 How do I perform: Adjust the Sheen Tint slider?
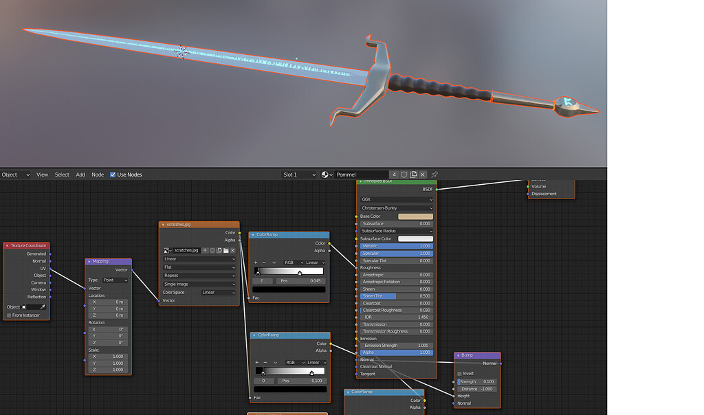pyautogui.click(x=397, y=296)
